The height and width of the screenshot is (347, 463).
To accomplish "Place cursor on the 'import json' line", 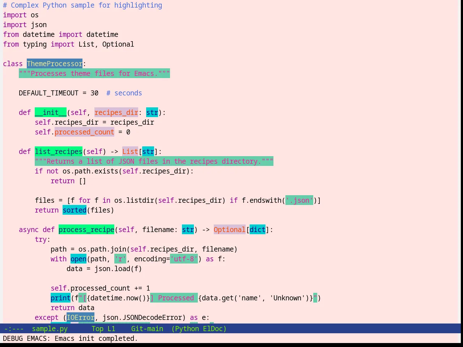I will pyautogui.click(x=25, y=25).
